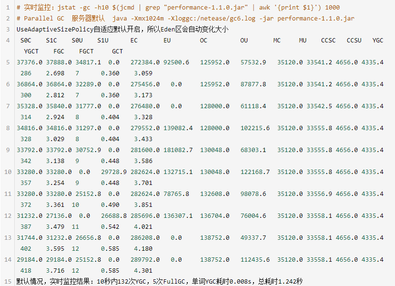The image size is (395, 286).
Task: Click value 92500.6 in line 5
Action: pos(176,62)
